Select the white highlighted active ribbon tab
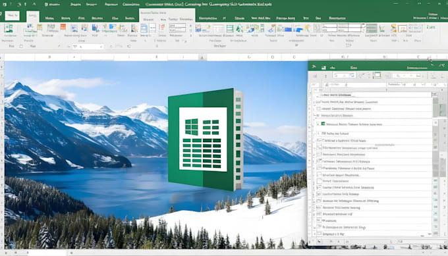 pyautogui.click(x=32, y=16)
